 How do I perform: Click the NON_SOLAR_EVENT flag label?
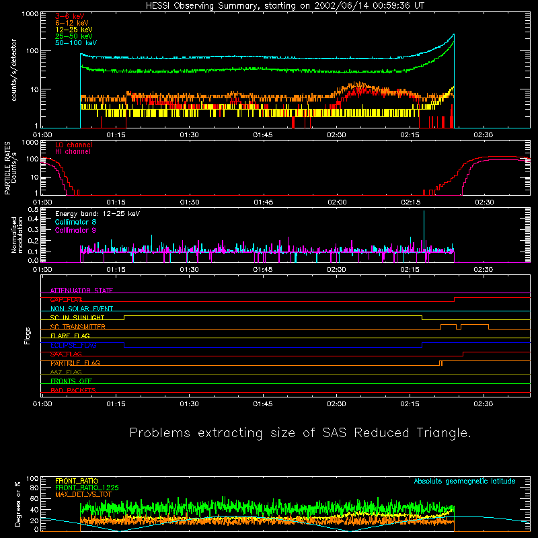click(81, 309)
